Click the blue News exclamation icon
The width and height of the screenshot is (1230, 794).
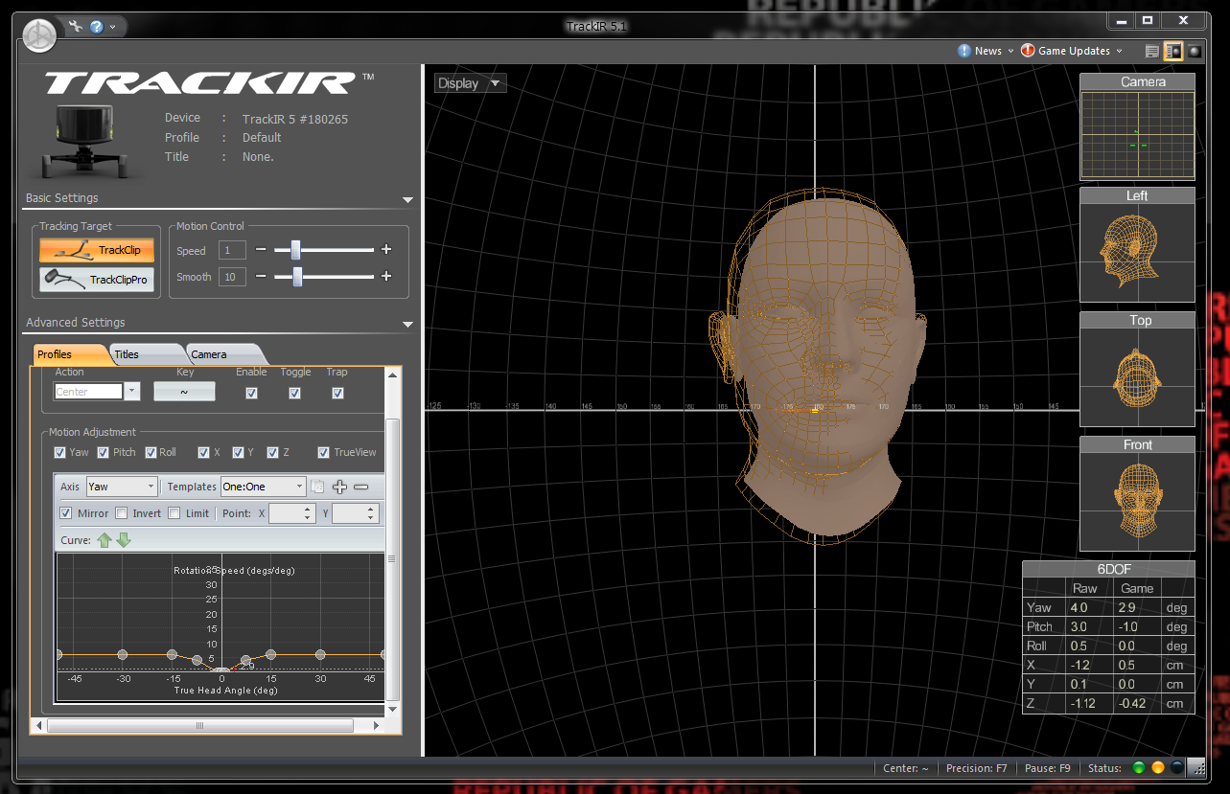click(964, 51)
